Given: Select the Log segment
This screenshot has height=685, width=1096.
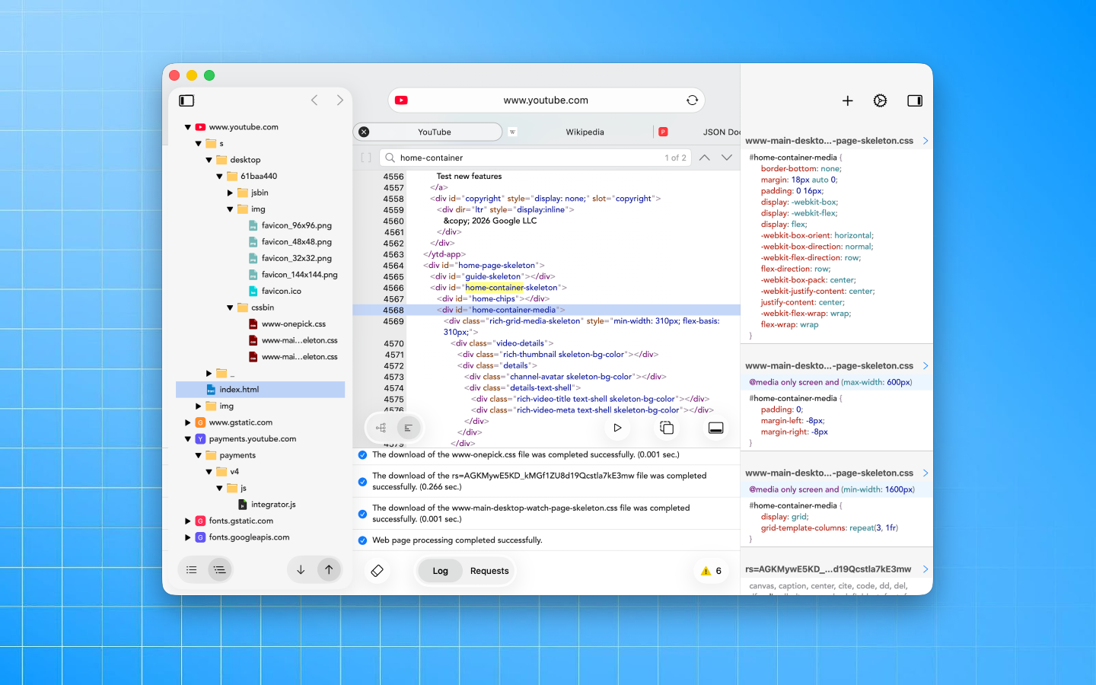Looking at the screenshot, I should tap(441, 571).
